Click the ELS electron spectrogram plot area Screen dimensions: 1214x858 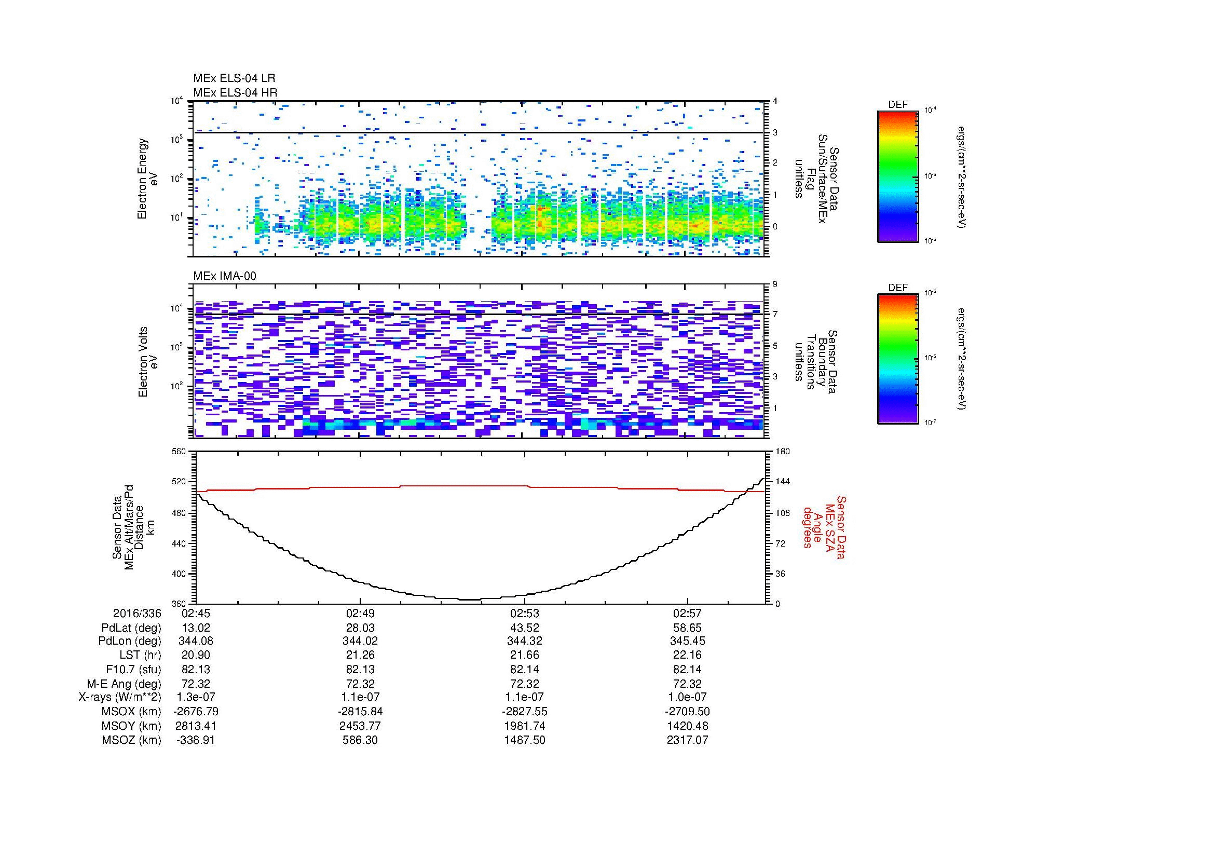(479, 179)
